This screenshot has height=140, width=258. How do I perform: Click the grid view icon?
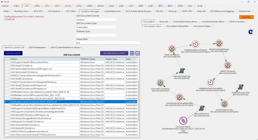coord(132,53)
